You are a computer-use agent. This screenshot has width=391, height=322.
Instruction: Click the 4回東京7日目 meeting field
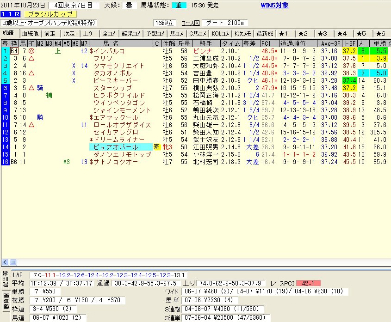(73, 5)
